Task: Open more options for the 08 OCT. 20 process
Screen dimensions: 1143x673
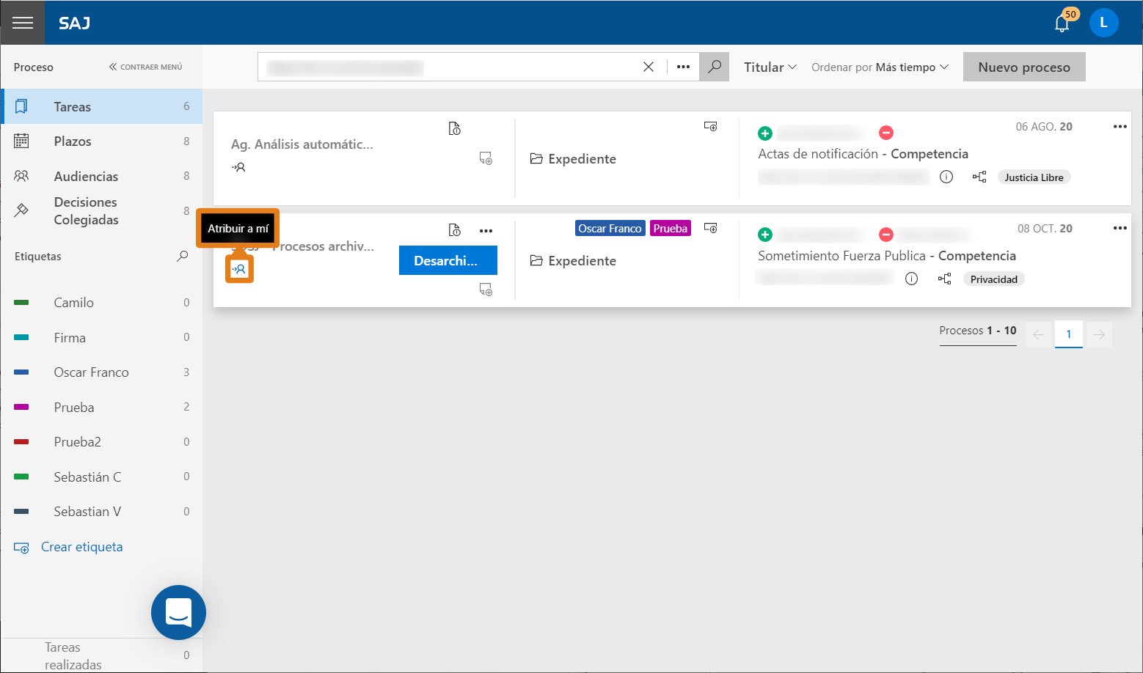Action: point(1120,228)
